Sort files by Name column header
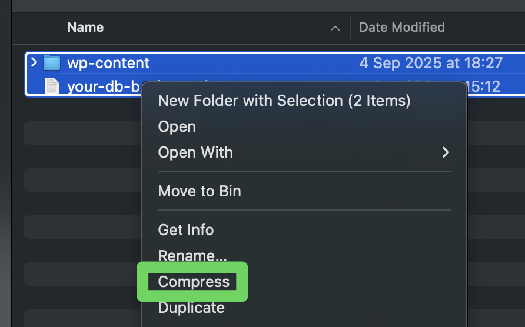This screenshot has width=525, height=327. [85, 27]
